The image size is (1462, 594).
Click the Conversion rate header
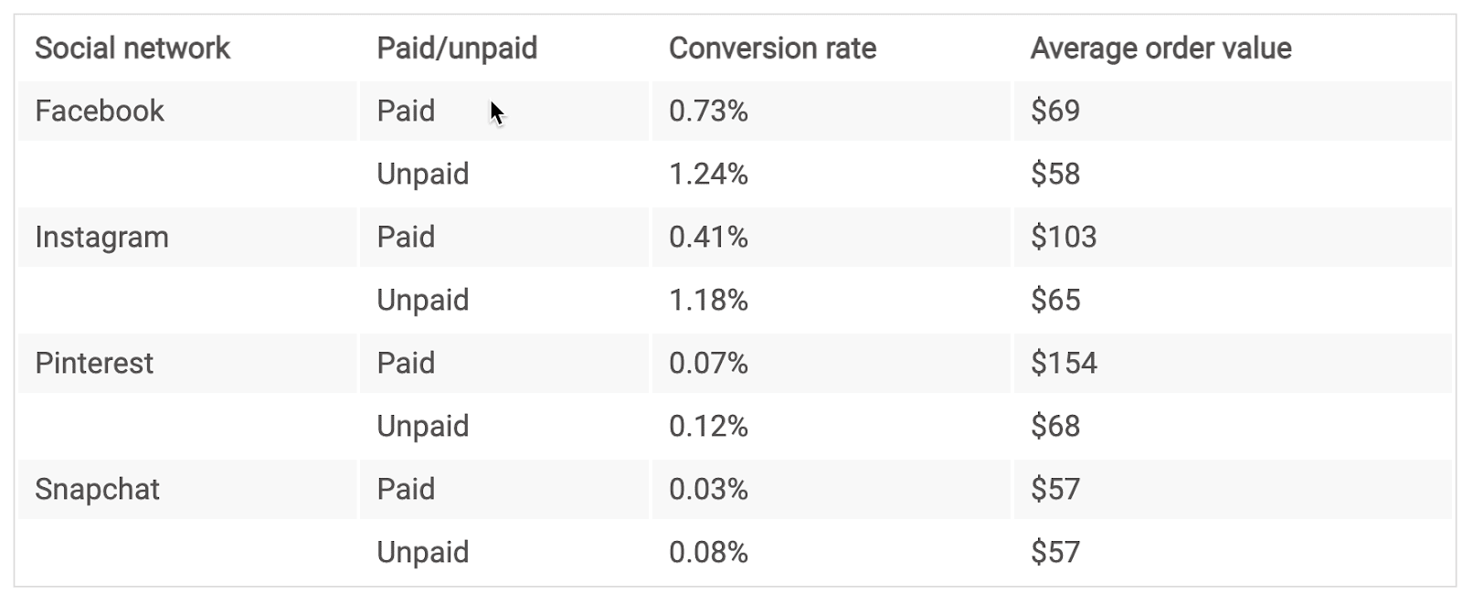point(772,48)
